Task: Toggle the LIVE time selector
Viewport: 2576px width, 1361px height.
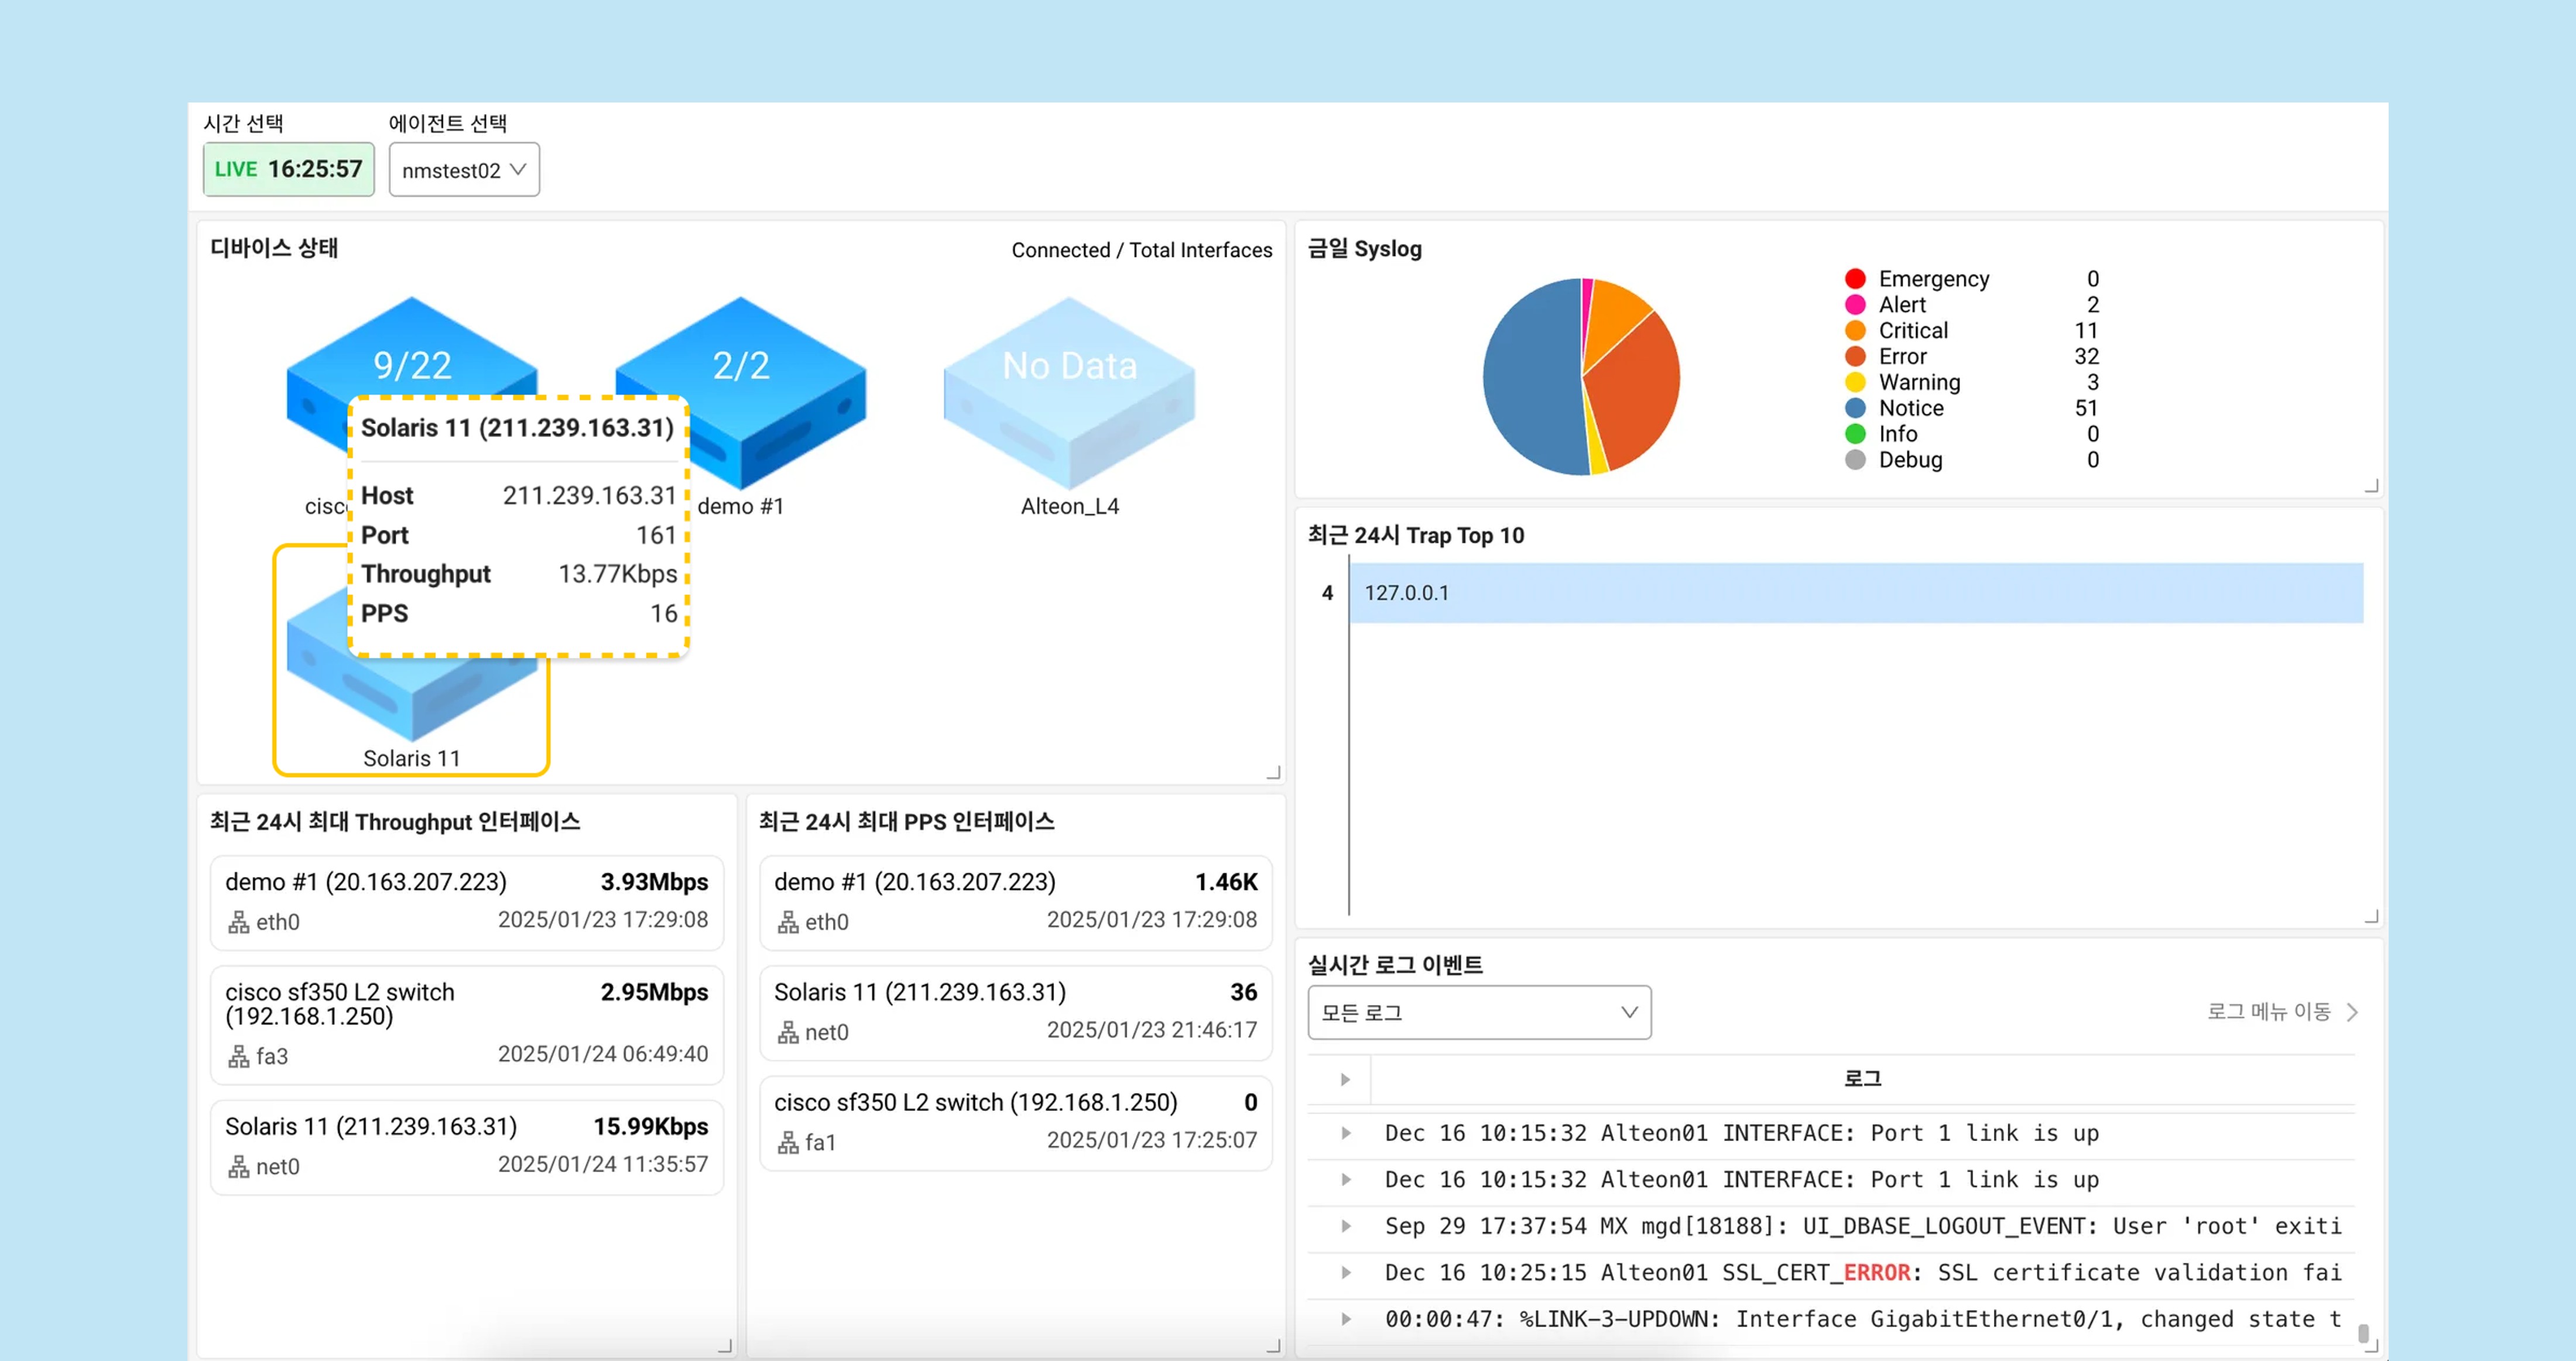Action: (x=288, y=169)
